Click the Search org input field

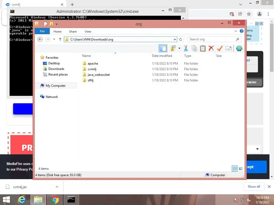[x=211, y=39]
